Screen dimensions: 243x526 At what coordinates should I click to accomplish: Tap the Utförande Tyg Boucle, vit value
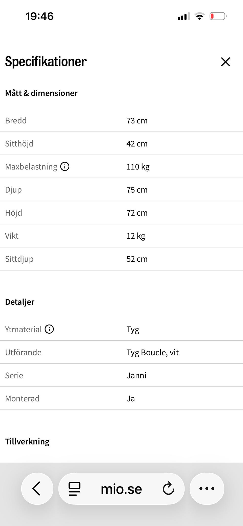tap(153, 352)
